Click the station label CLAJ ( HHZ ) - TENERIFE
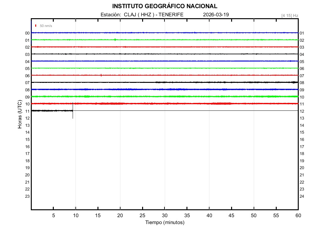Viewport: 322px width, 241px height. coord(142,15)
